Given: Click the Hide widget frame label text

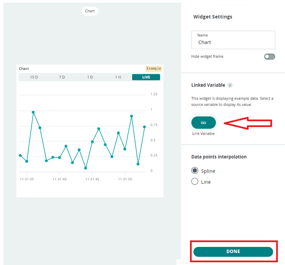Looking at the screenshot, I should (x=207, y=56).
